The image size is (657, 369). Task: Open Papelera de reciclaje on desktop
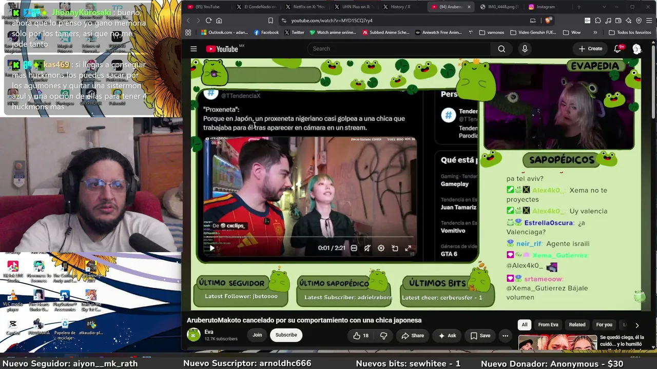click(65, 329)
